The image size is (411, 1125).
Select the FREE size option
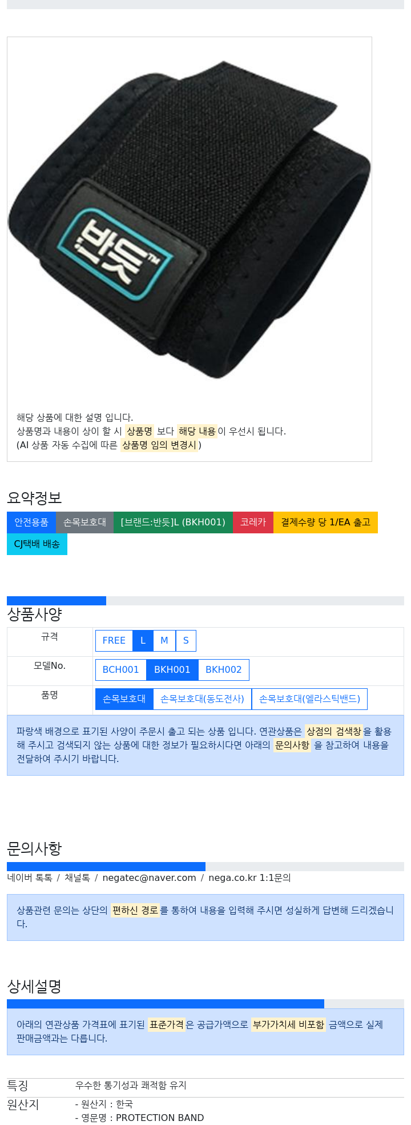pyautogui.click(x=114, y=641)
